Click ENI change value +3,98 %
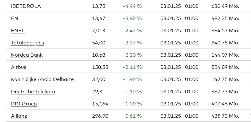The height and width of the screenshot is (122, 251). click(x=132, y=18)
